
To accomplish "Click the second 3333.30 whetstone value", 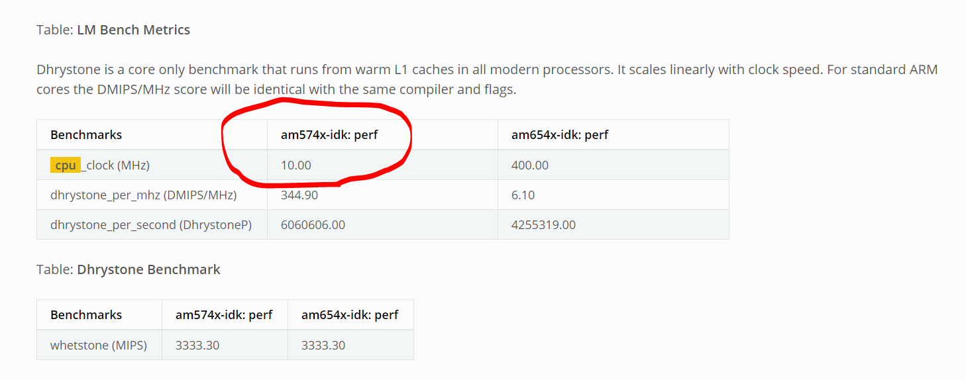I will pyautogui.click(x=323, y=346).
